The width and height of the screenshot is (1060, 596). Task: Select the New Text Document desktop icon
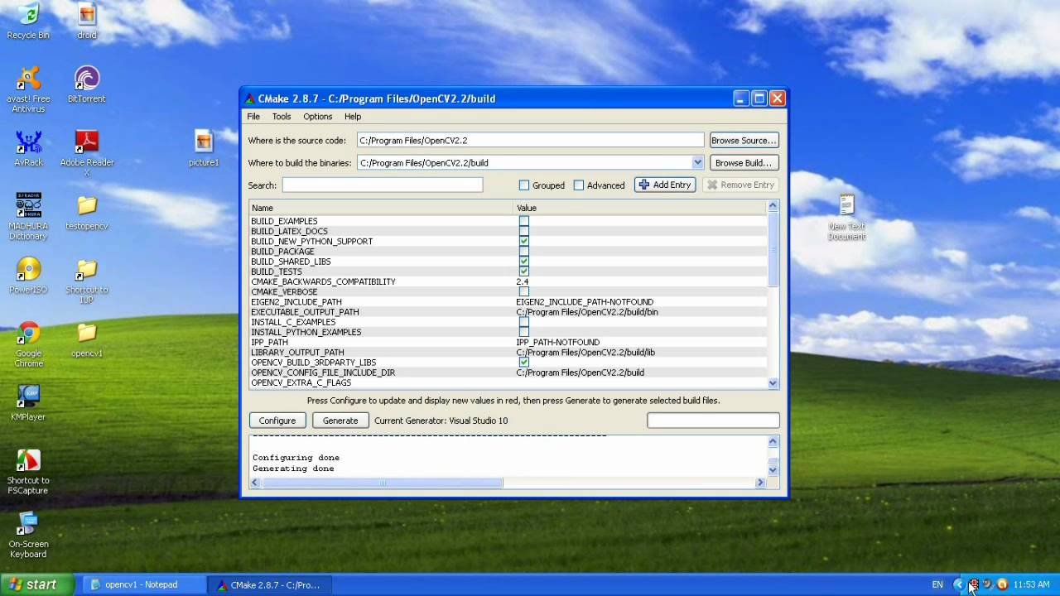(846, 217)
